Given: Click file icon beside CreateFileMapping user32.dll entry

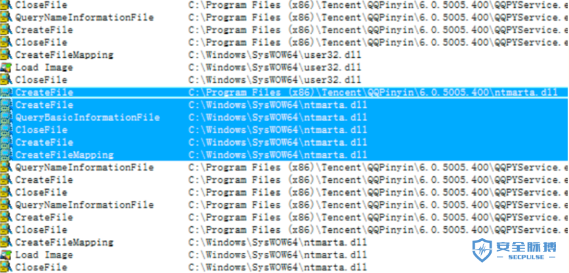Looking at the screenshot, I should pos(6,55).
